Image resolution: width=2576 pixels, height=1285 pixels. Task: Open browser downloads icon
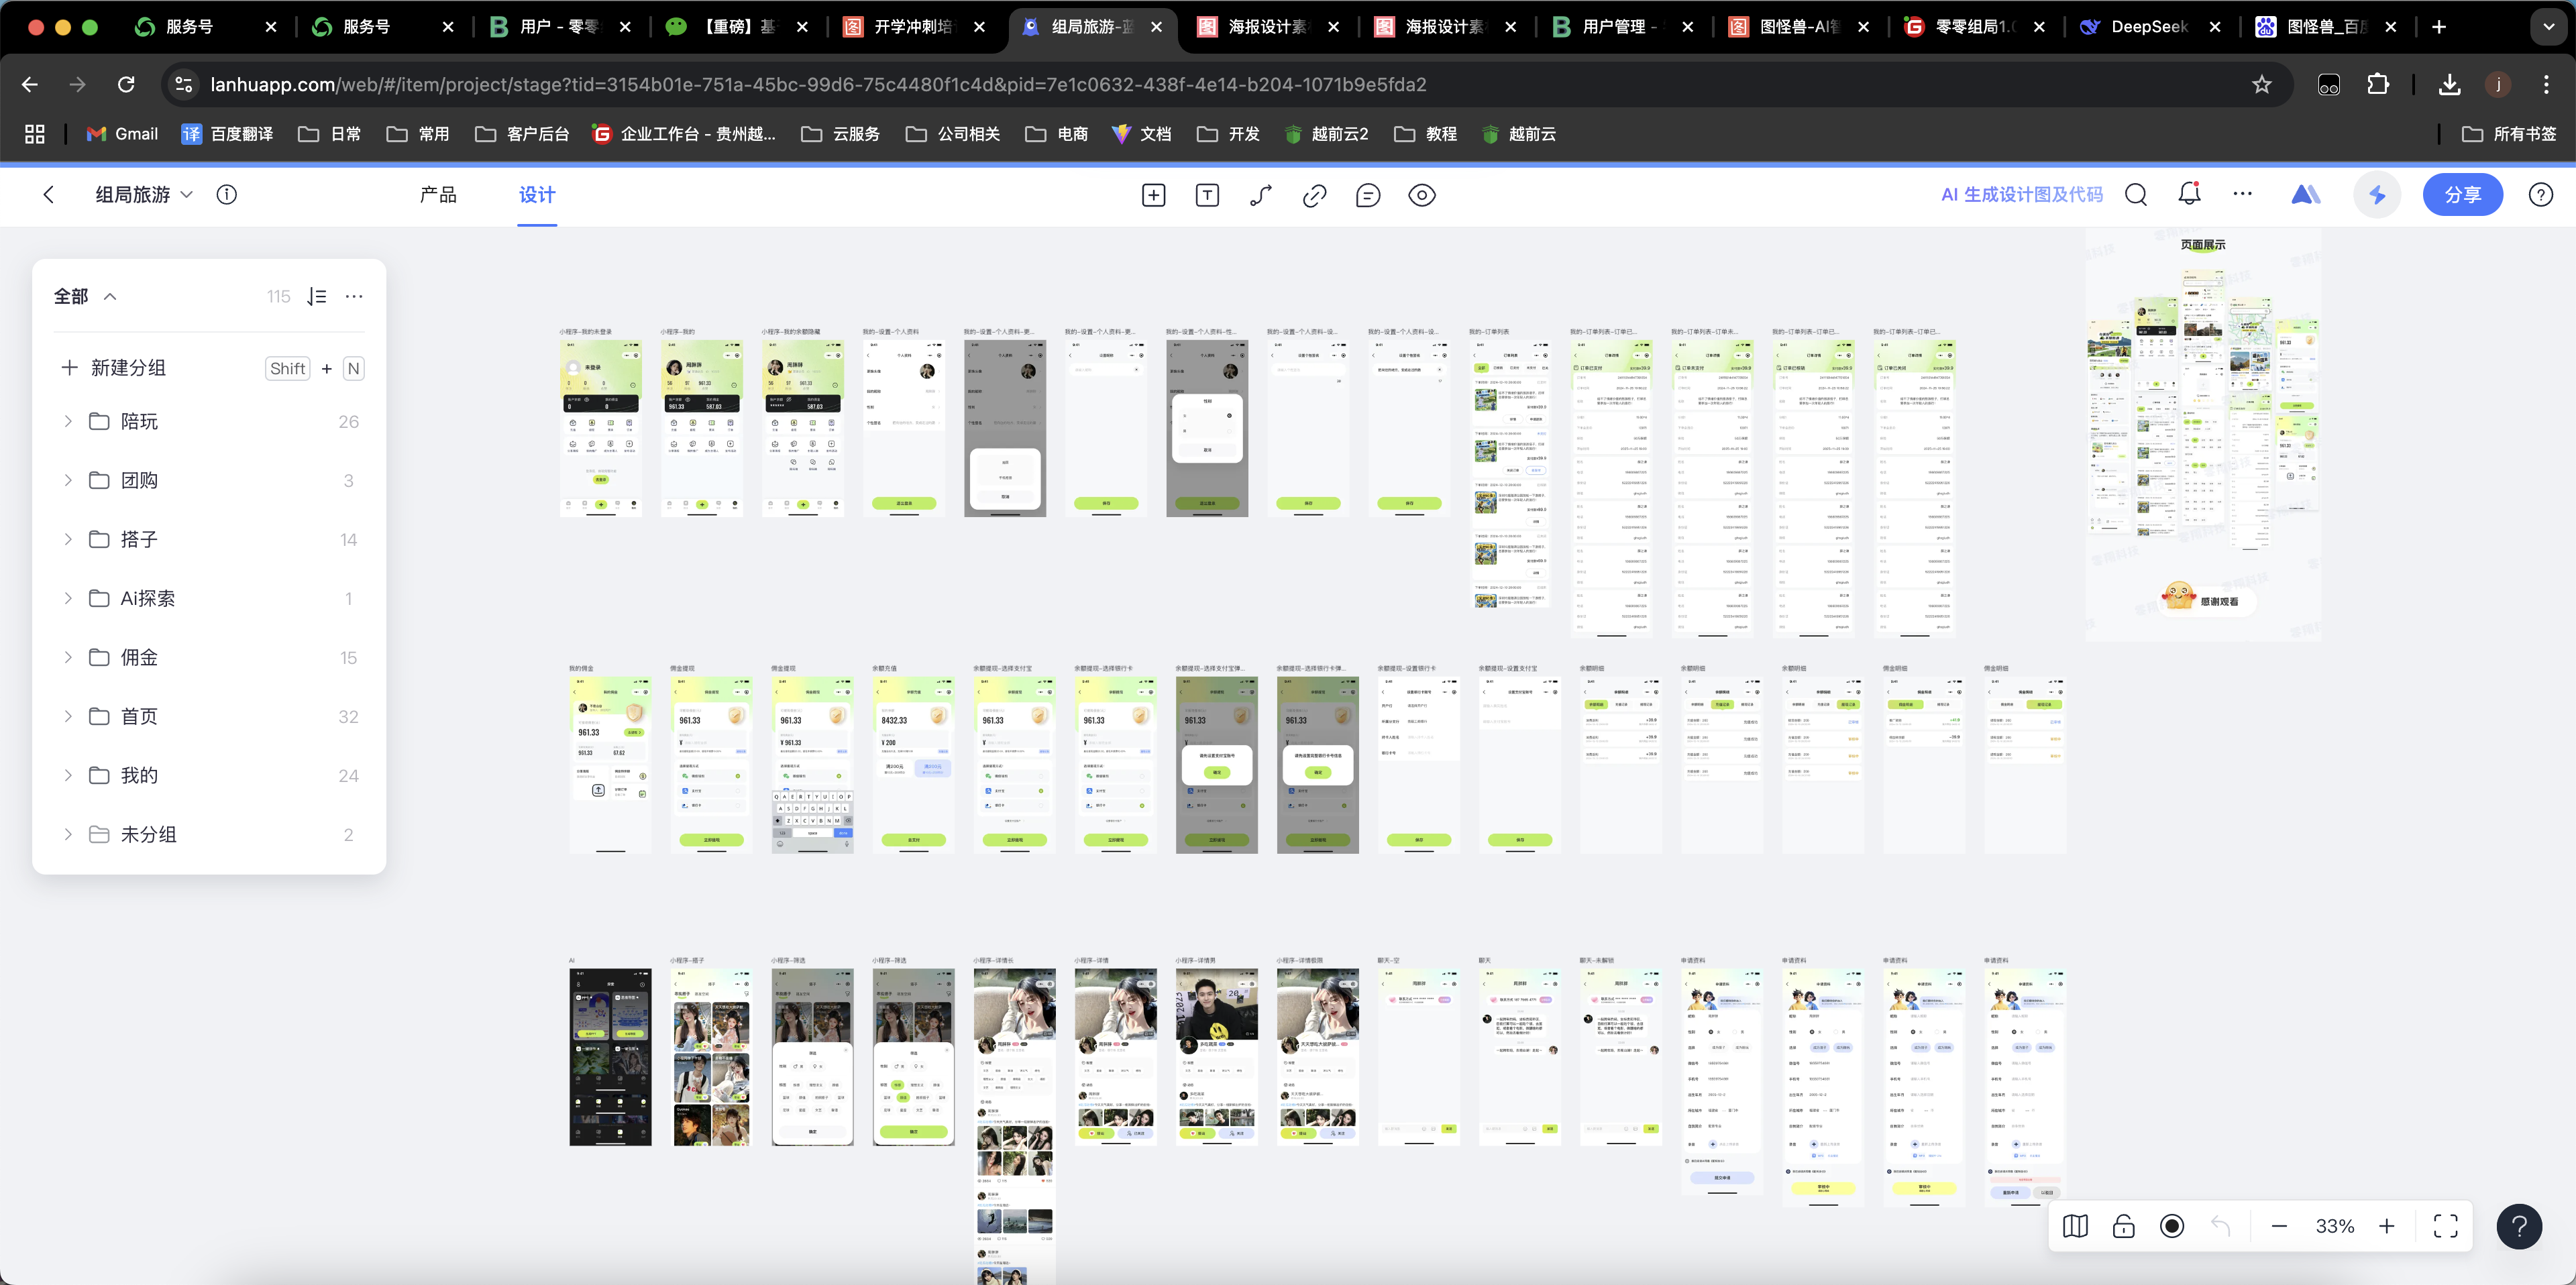pyautogui.click(x=2450, y=85)
